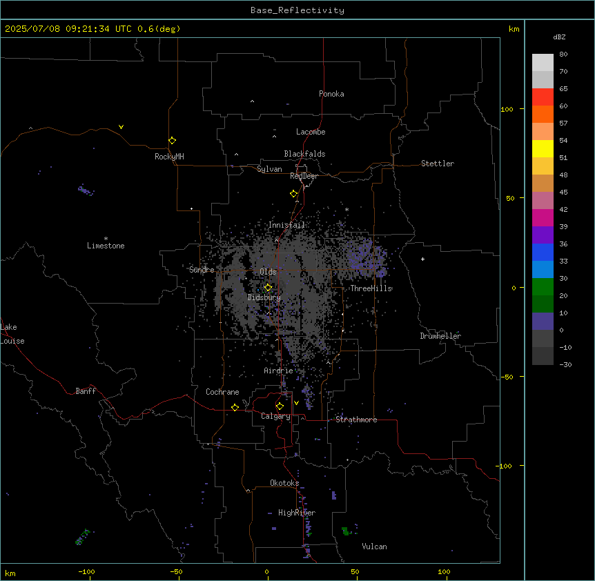Click the white caret marker near Ponoka
The height and width of the screenshot is (581, 595).
pos(253,101)
